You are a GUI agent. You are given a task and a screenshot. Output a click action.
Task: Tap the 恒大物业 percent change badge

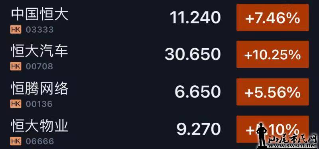(273, 129)
